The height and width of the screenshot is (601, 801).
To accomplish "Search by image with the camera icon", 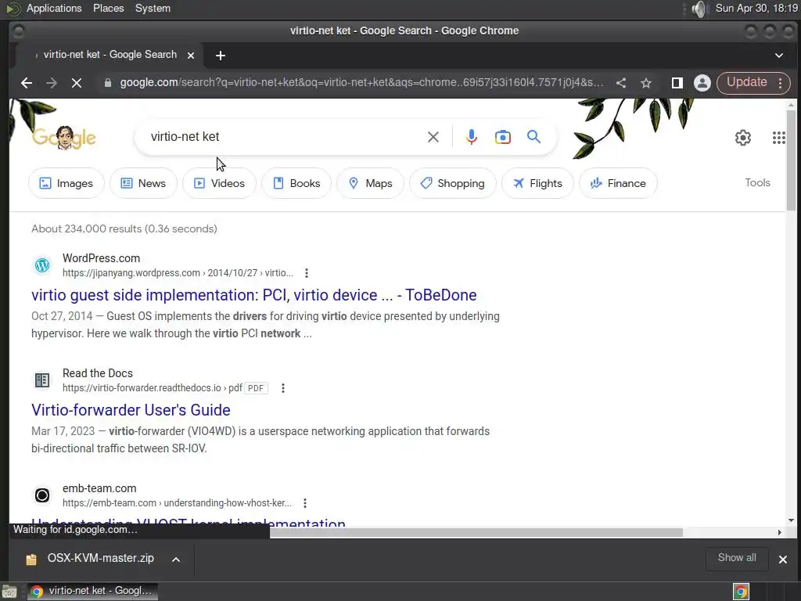I will 503,137.
